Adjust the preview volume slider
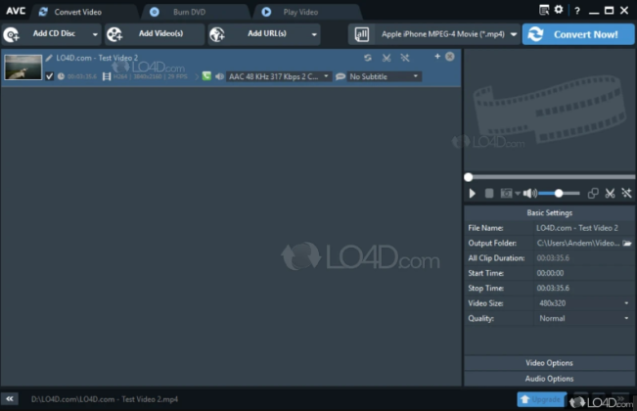Viewport: 637px width, 411px height. coord(559,194)
